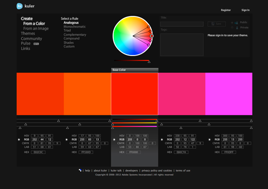Select the Compound rule
The height and width of the screenshot is (189, 268).
coord(72,38)
